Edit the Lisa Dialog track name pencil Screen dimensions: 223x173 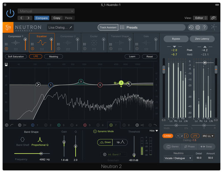point(71,27)
